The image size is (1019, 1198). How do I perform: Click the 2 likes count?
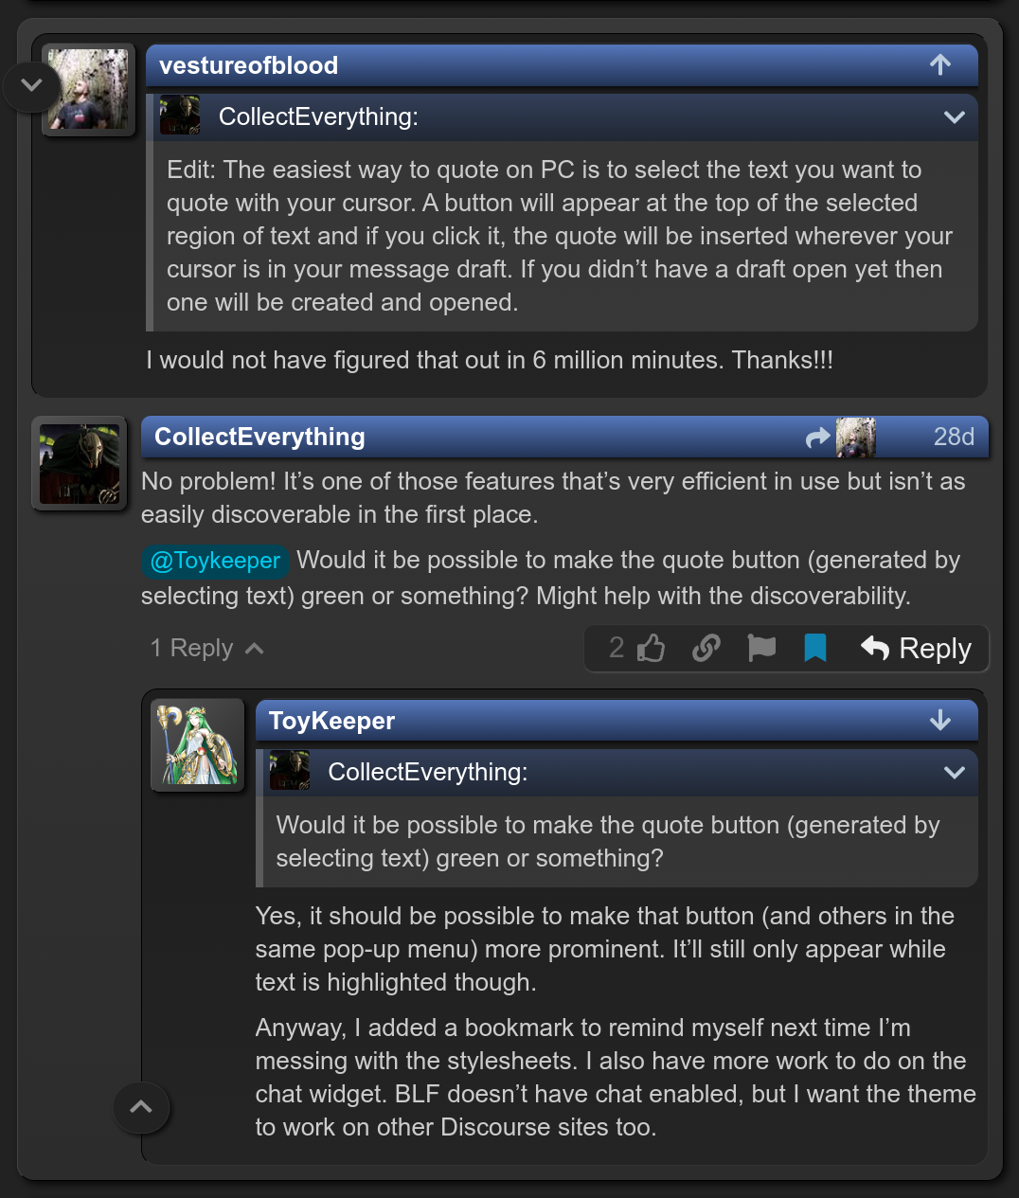(617, 648)
